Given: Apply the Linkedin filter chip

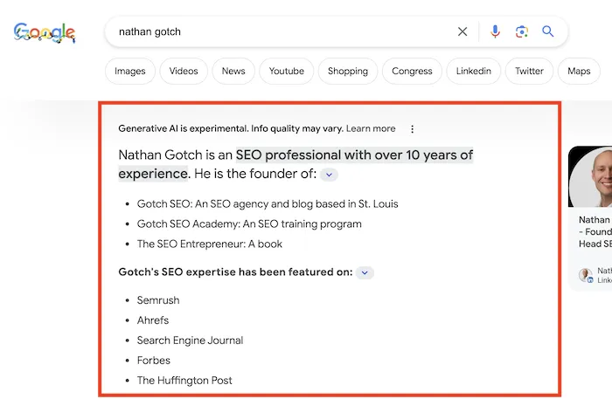Looking at the screenshot, I should pos(474,72).
